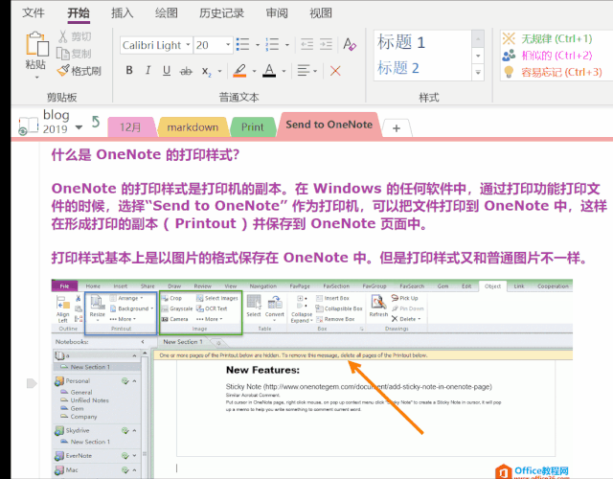Open the font size 20 dropdown
This screenshot has width=613, height=479.
pyautogui.click(x=228, y=45)
